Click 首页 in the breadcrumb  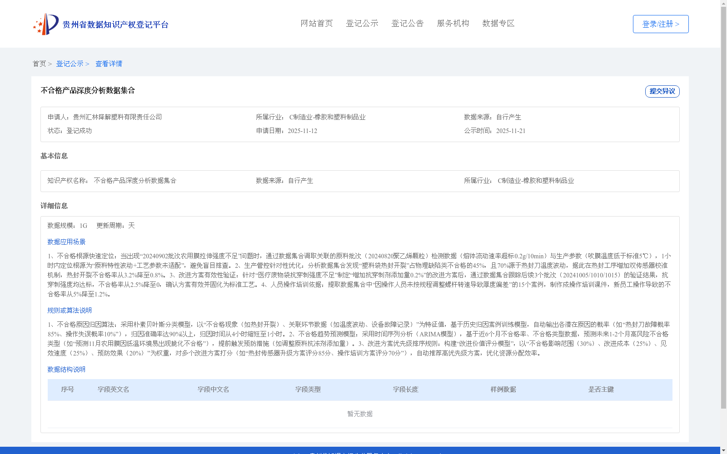39,64
